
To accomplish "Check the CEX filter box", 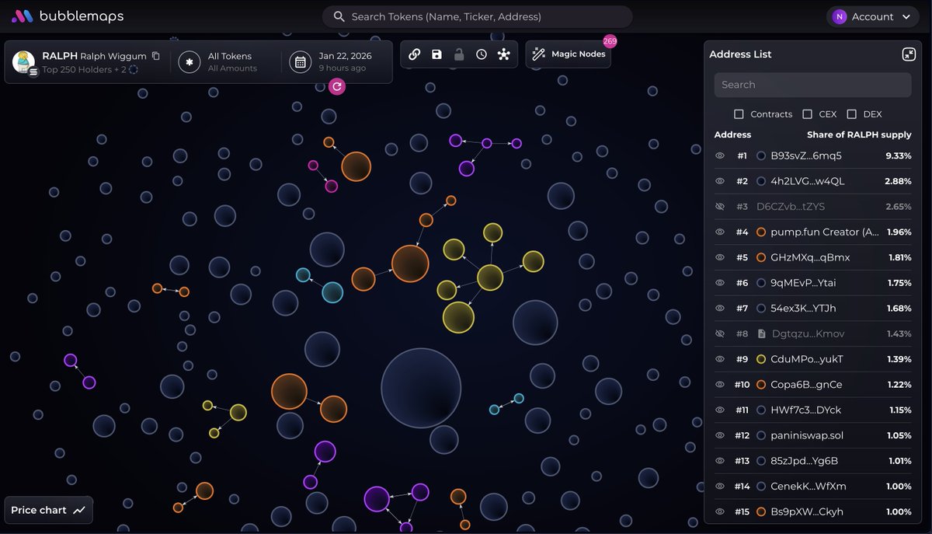I will click(x=805, y=113).
